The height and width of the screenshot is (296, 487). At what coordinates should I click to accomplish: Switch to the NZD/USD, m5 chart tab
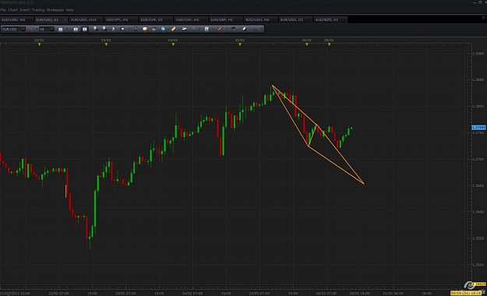(x=260, y=19)
